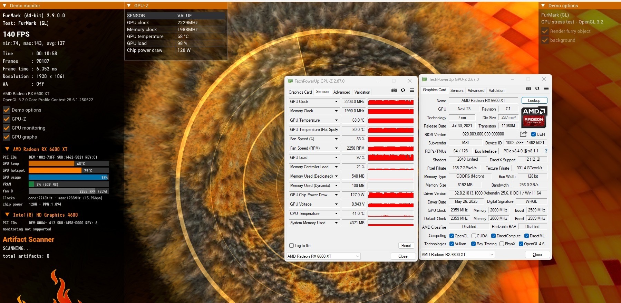Click the Bus Interface question mark icon
621x303 pixels.
[x=546, y=151]
